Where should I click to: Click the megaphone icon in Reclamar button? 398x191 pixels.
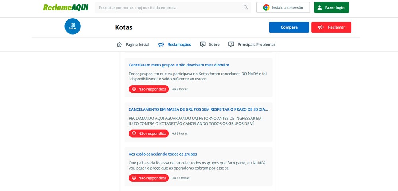[321, 27]
